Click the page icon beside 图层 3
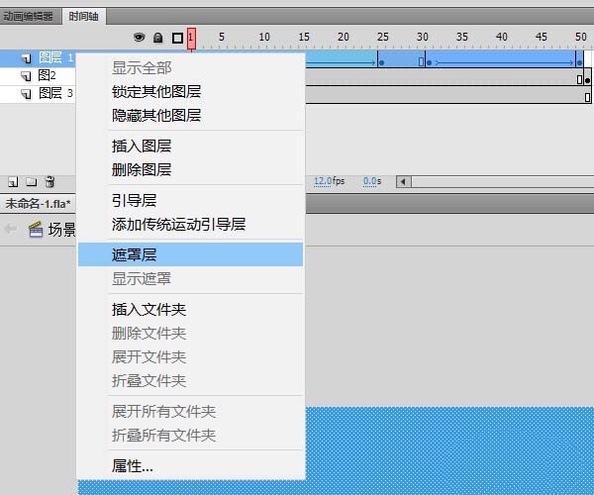Image resolution: width=594 pixels, height=495 pixels. point(26,93)
